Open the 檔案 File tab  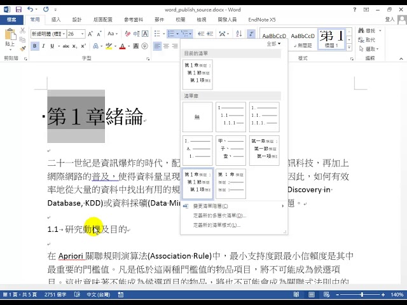pyautogui.click(x=11, y=20)
